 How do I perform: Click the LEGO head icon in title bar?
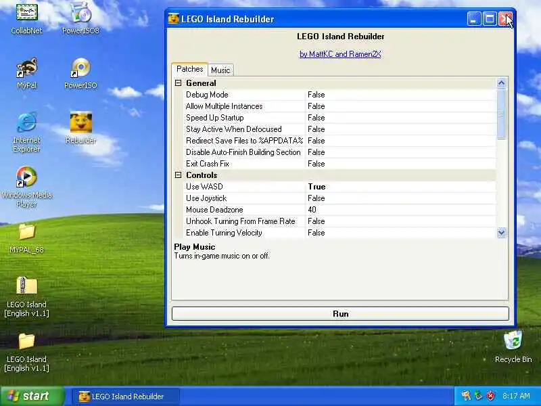coord(174,19)
